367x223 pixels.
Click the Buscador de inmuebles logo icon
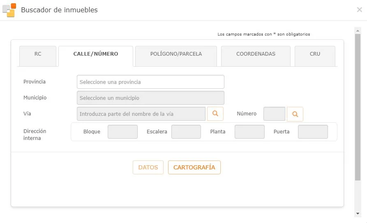point(9,10)
